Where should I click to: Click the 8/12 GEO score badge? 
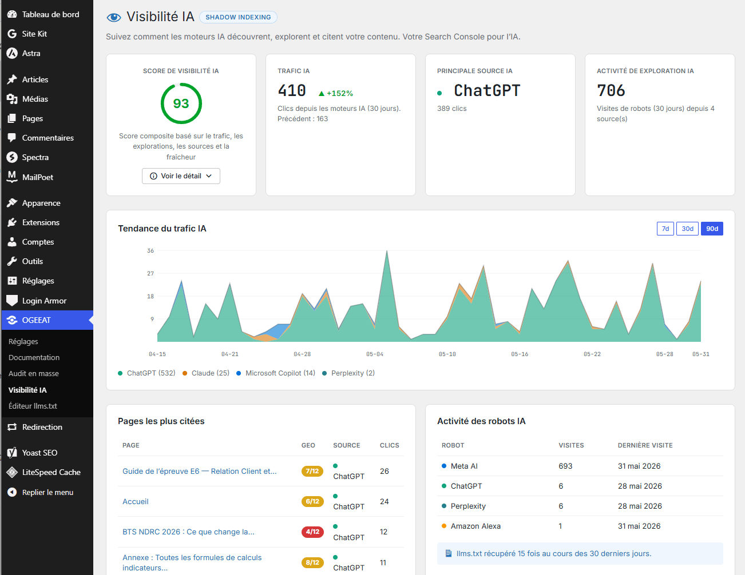(x=312, y=562)
